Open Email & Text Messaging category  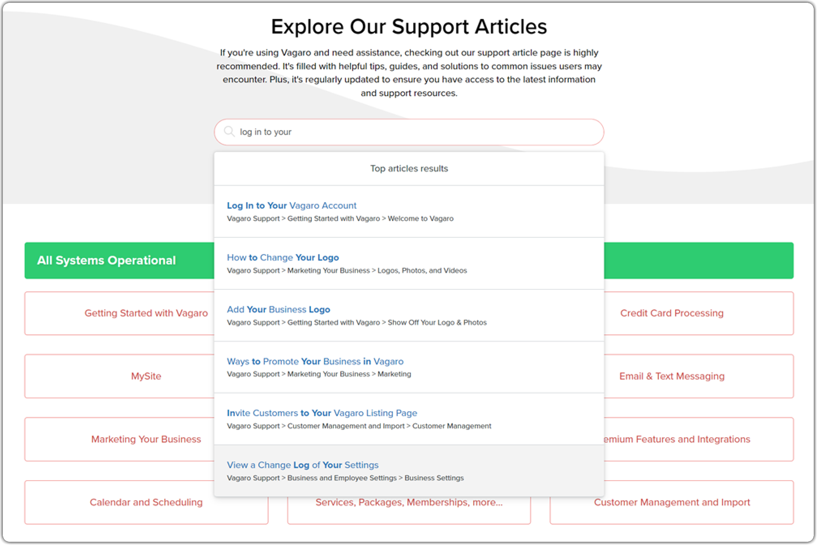pos(699,376)
